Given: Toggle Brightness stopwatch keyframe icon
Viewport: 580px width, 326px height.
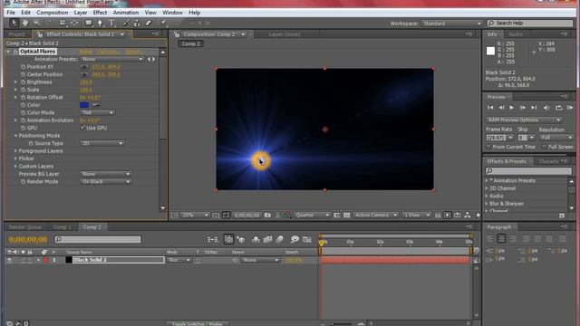Looking at the screenshot, I should pos(23,82).
